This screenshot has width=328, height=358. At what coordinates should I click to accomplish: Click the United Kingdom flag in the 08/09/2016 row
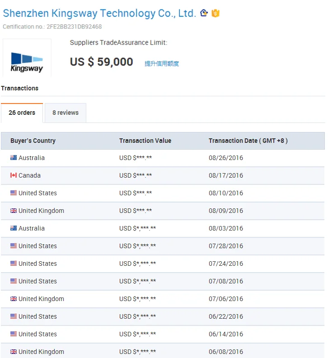14,211
